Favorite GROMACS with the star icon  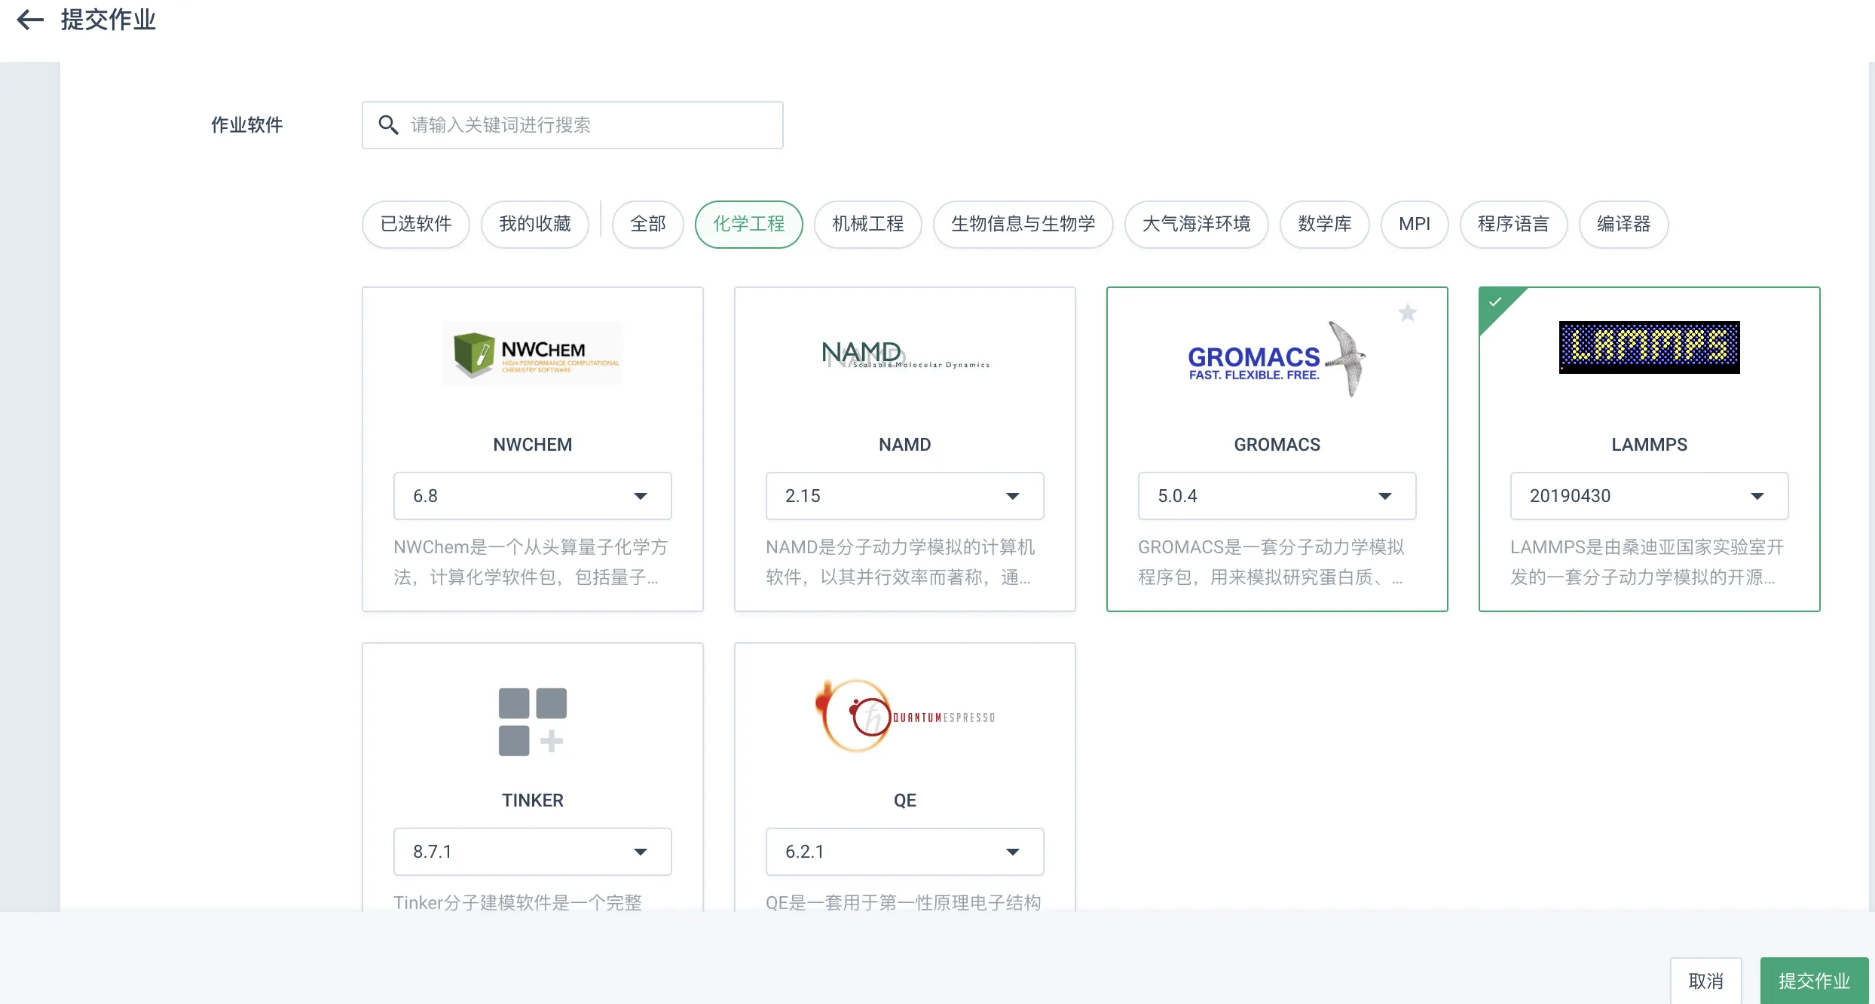click(x=1408, y=312)
